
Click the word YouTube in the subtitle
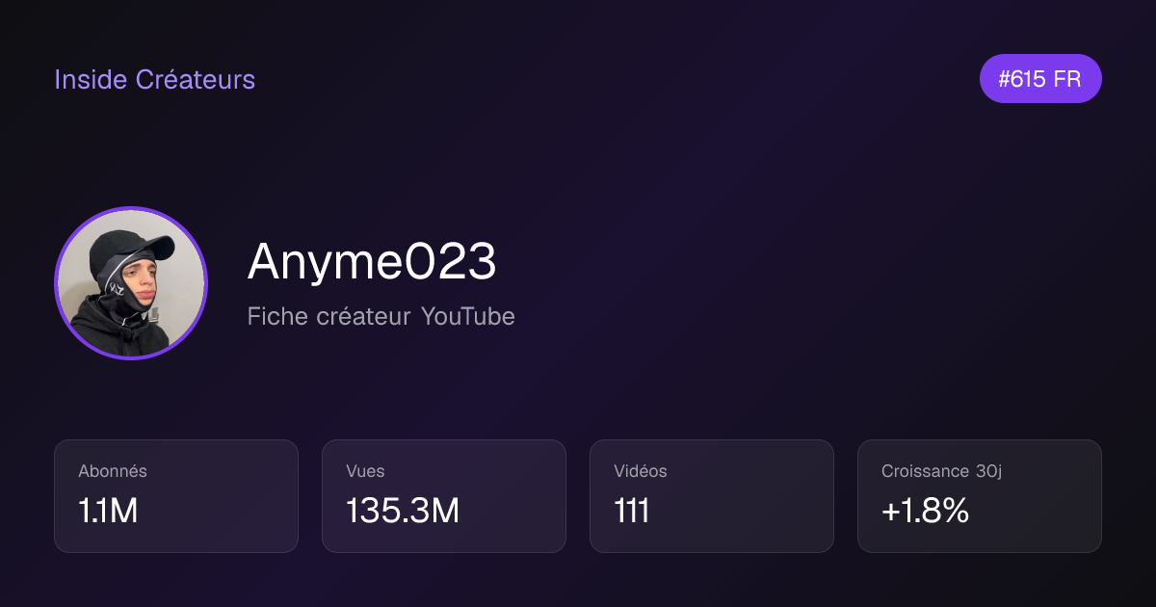pyautogui.click(x=467, y=316)
